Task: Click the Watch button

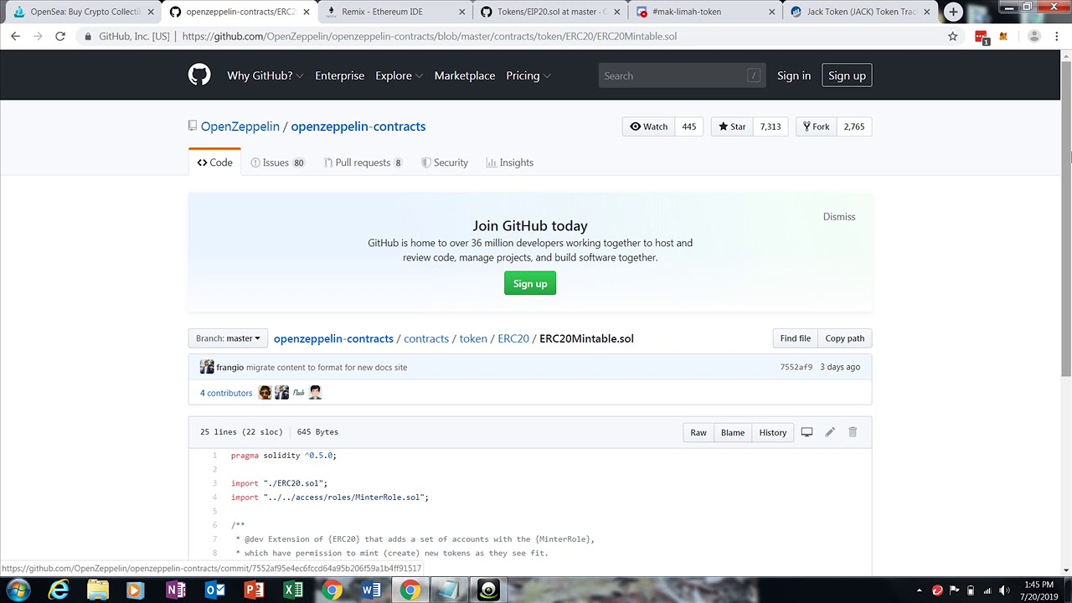Action: pos(648,126)
